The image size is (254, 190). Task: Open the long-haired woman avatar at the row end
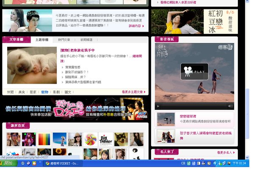(136, 139)
